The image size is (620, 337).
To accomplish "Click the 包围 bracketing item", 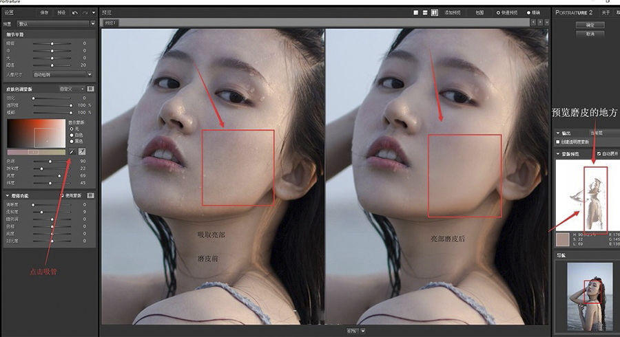I will [479, 12].
